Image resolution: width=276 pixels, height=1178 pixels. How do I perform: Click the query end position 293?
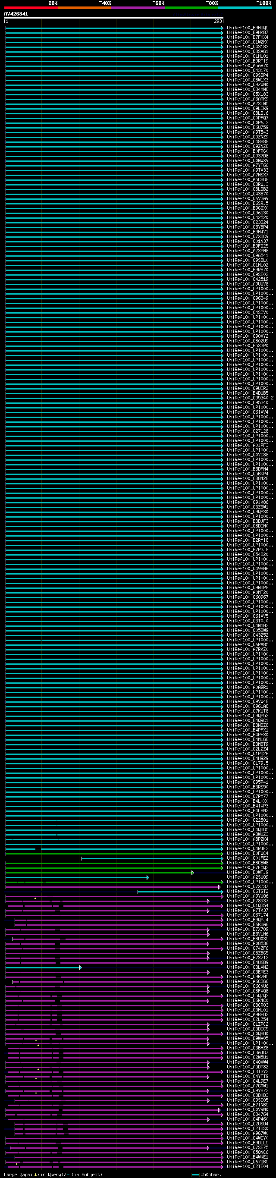coord(218,22)
